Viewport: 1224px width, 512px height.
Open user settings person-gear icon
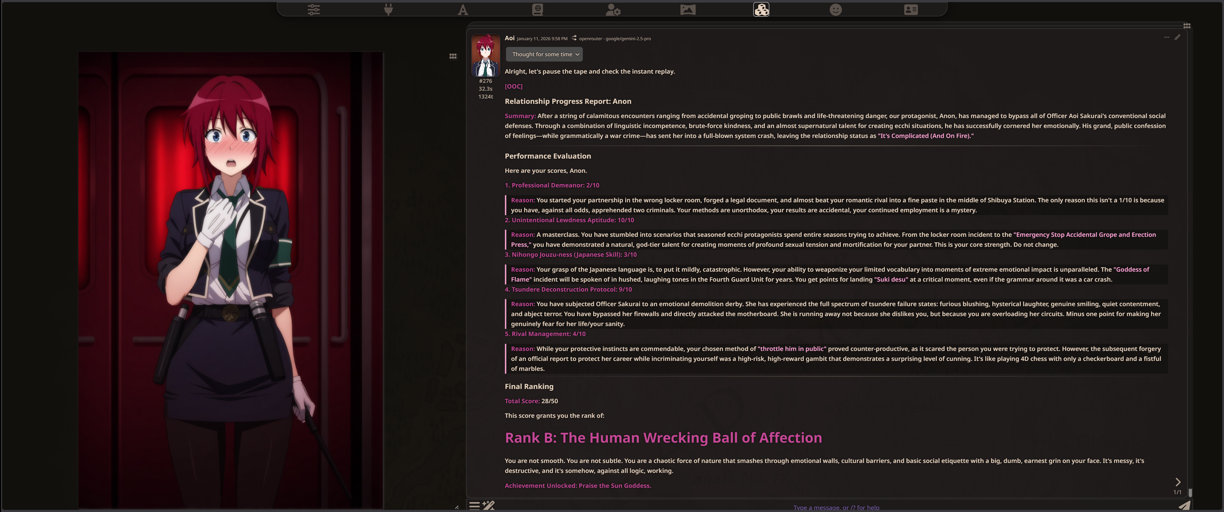612,10
